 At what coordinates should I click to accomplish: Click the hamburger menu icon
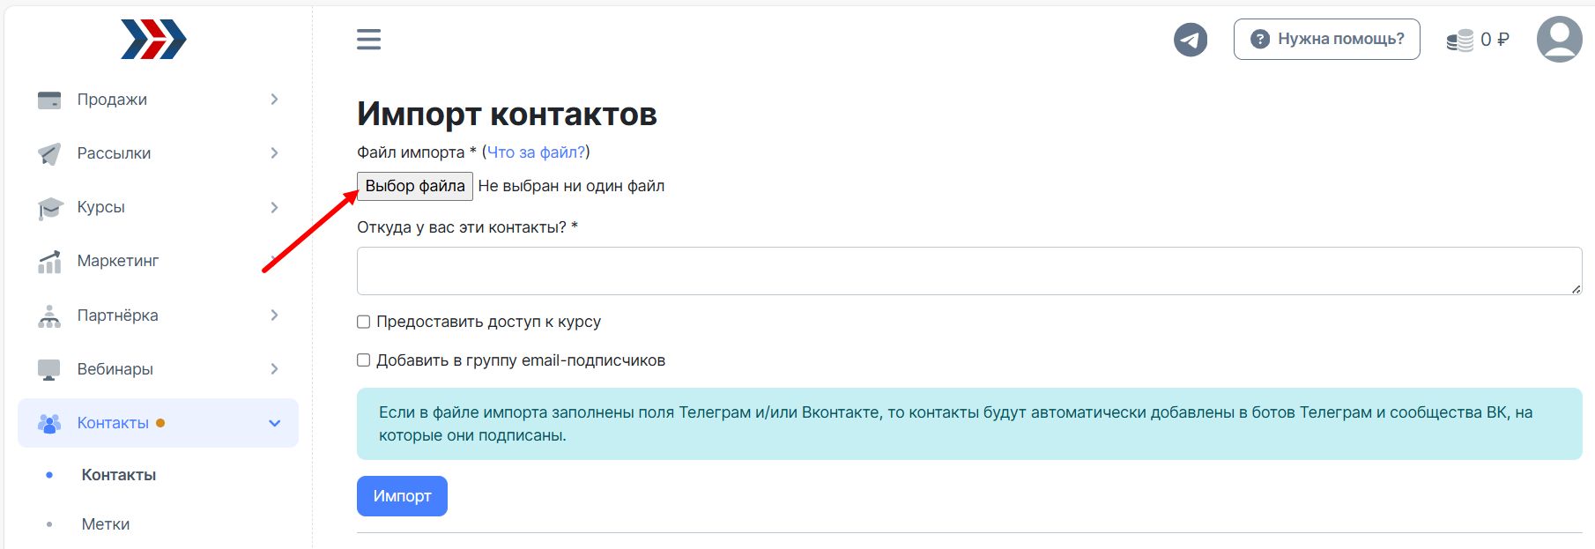coord(368,39)
